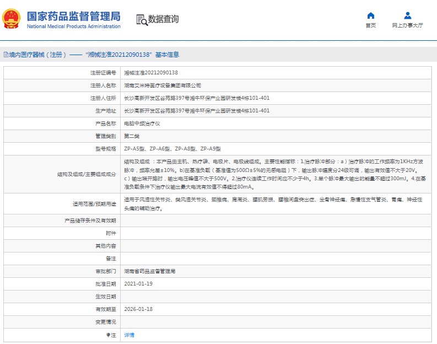
Task: Click expiry date 2026-01-18
Action: click(138, 309)
